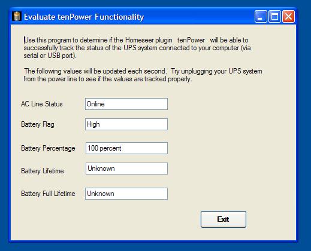Click the Battery Percentage field with 100 percent
Screen dimensions: 311x251
(126, 148)
